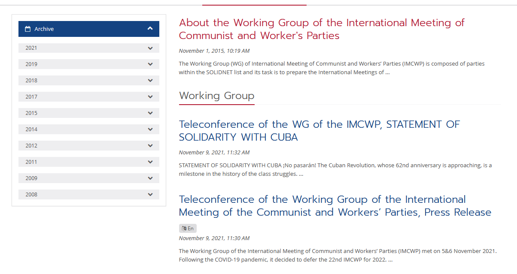Click the Working Group section heading

click(x=216, y=96)
